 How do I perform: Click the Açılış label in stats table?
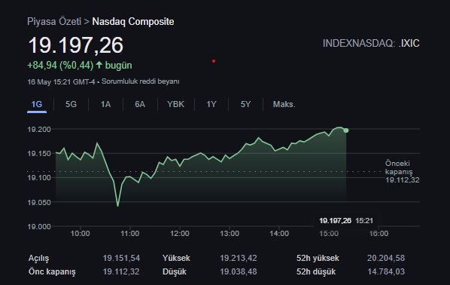point(38,259)
